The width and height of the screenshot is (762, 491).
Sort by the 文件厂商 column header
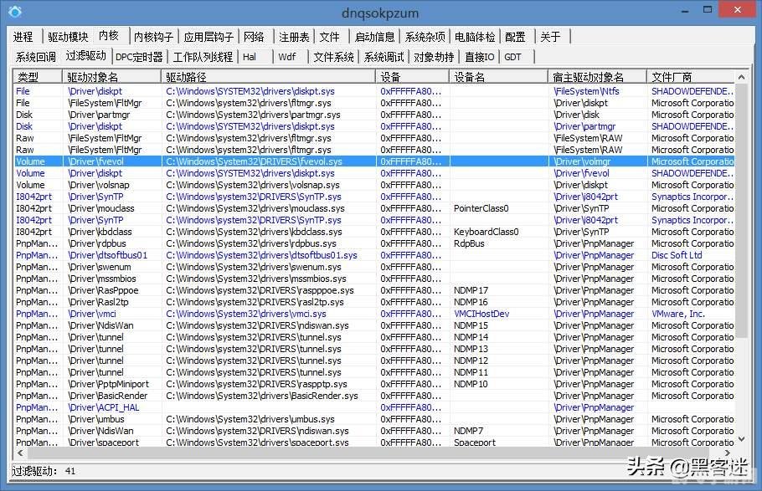pyautogui.click(x=691, y=77)
